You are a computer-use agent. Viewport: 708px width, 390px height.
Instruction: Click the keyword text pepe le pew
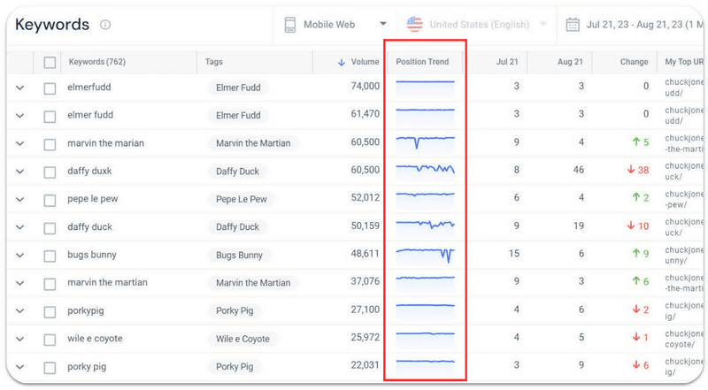(x=93, y=199)
